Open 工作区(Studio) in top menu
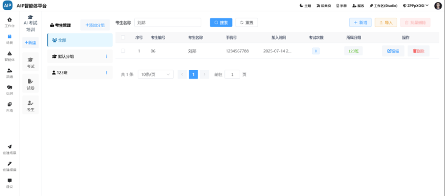This screenshot has width=445, height=196. (x=383, y=6)
